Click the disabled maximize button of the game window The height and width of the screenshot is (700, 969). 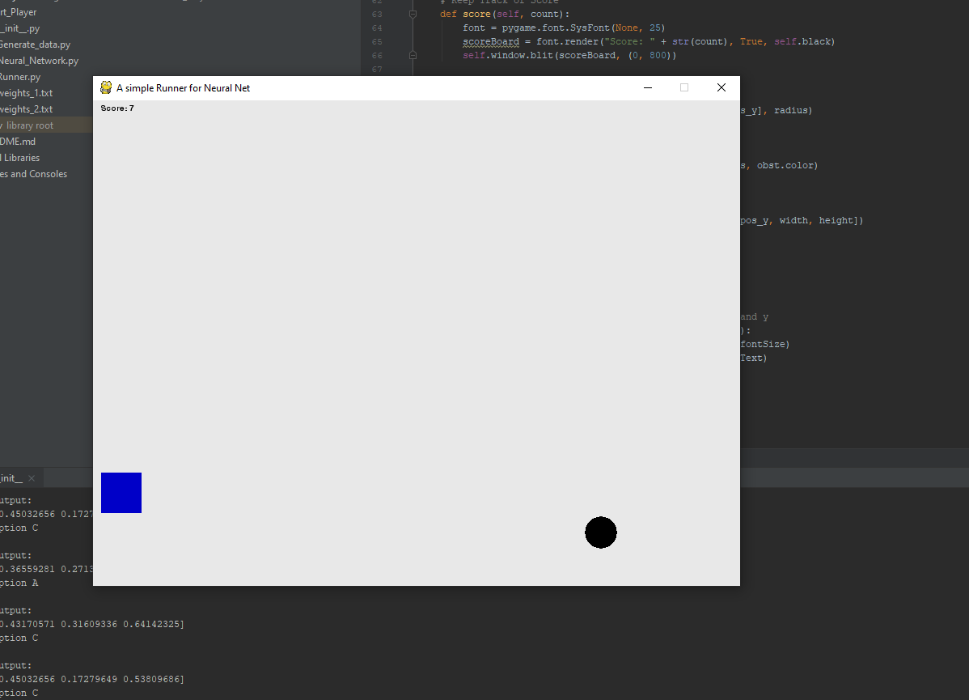pyautogui.click(x=684, y=88)
